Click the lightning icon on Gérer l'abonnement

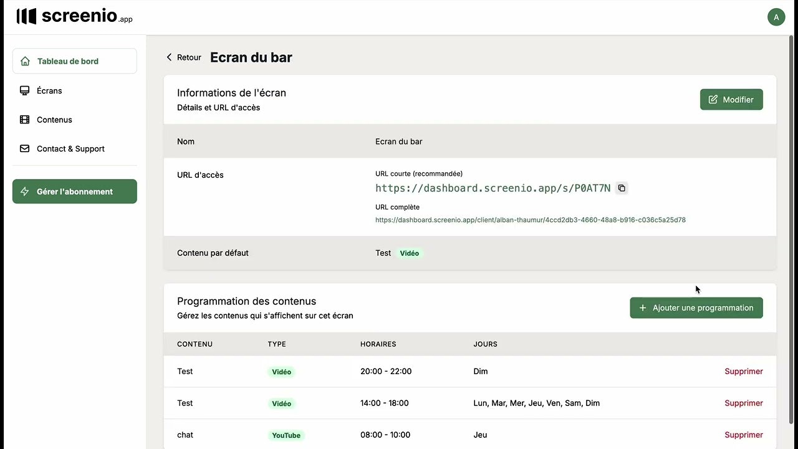[25, 191]
